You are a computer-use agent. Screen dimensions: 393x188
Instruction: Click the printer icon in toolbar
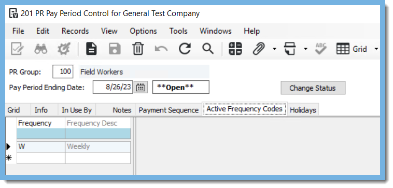pos(290,49)
